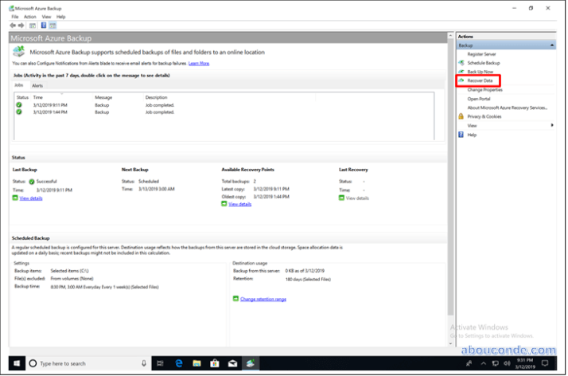Click the Schedule Backup icon in Actions
This screenshot has height=376, width=568.
click(461, 63)
